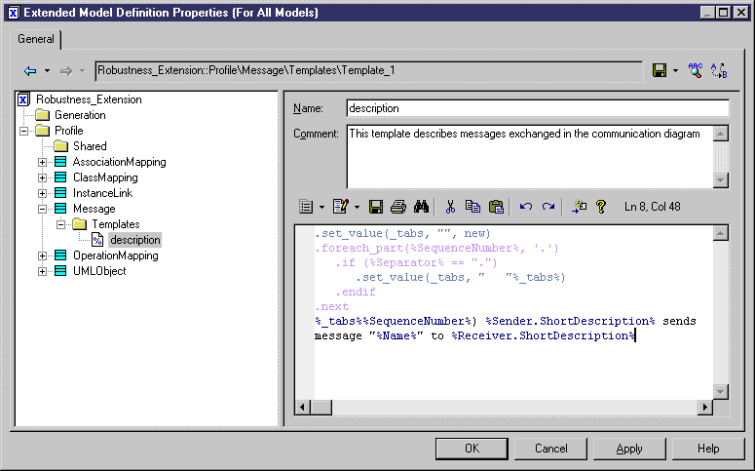Select Message in the tree
This screenshot has width=755, height=471.
coord(94,209)
